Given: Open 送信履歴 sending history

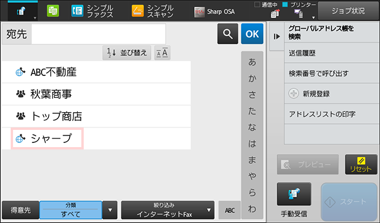Looking at the screenshot, I should point(331,53).
